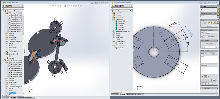Insert the degree symbol
220x99 pixels.
coord(205,80)
